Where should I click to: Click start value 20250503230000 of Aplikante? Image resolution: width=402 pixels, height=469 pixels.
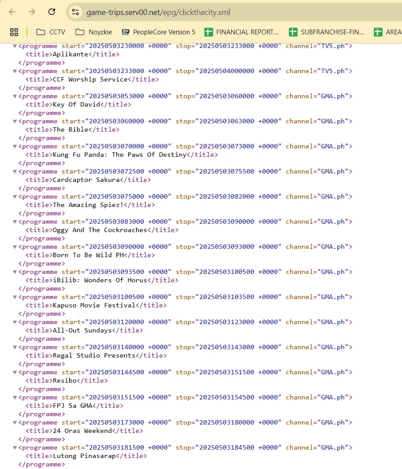[117, 46]
